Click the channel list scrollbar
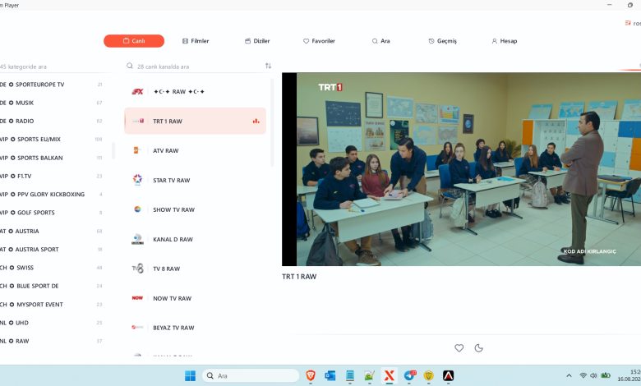641x386 pixels. pyautogui.click(x=272, y=122)
